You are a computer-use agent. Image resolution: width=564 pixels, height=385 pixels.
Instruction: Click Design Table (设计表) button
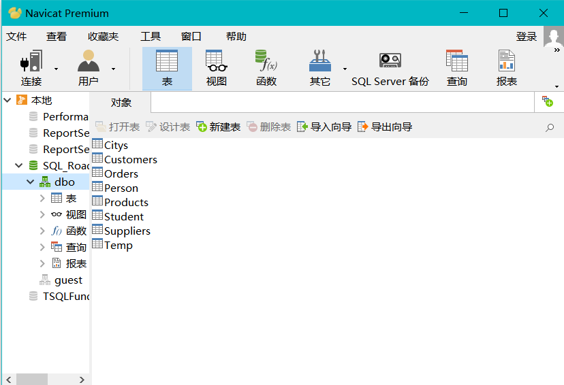(168, 127)
